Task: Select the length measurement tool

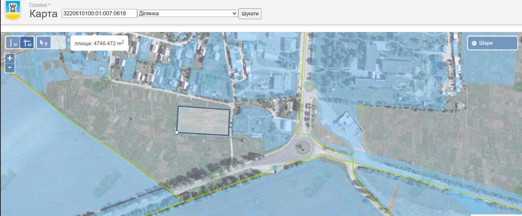Action: coord(13,42)
